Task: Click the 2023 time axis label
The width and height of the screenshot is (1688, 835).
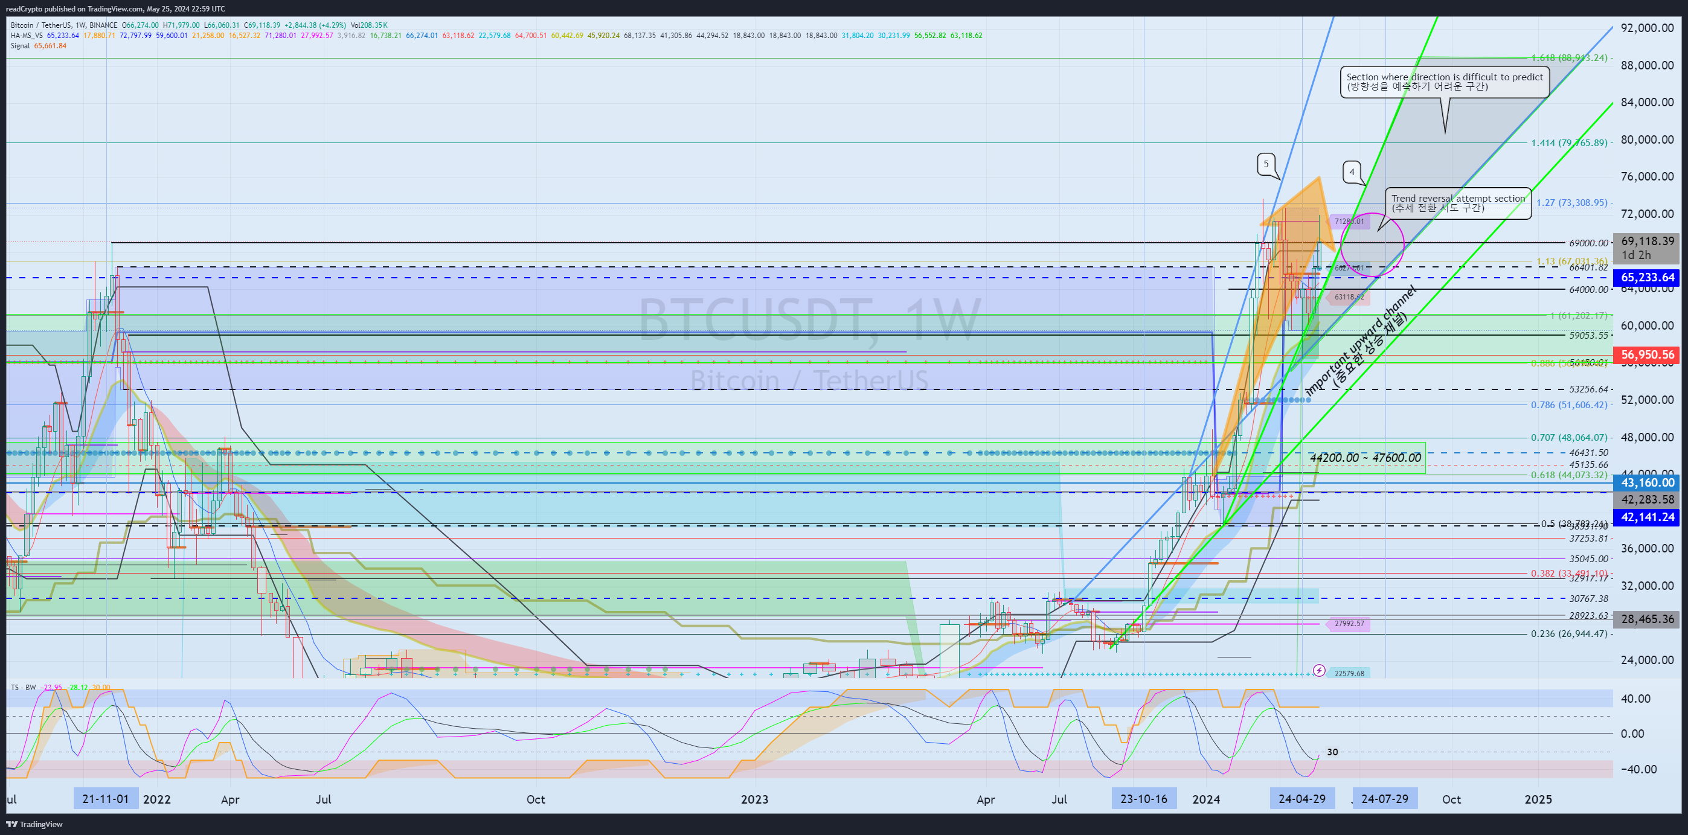Action: (754, 799)
